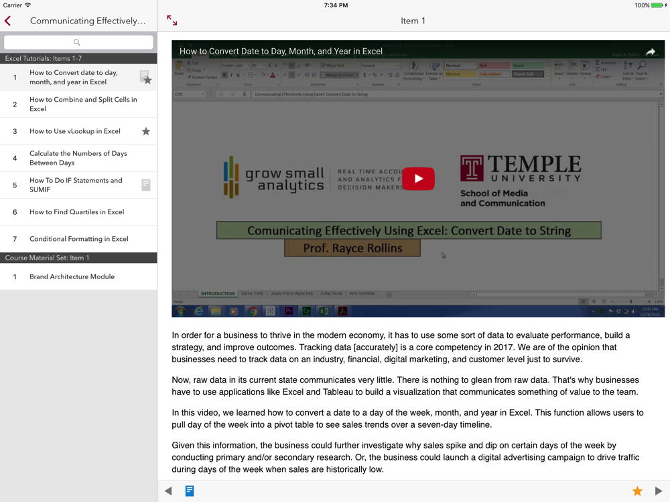Click the ANALYTICS PROCESS sheet tab in video
The image size is (670, 502).
(292, 294)
